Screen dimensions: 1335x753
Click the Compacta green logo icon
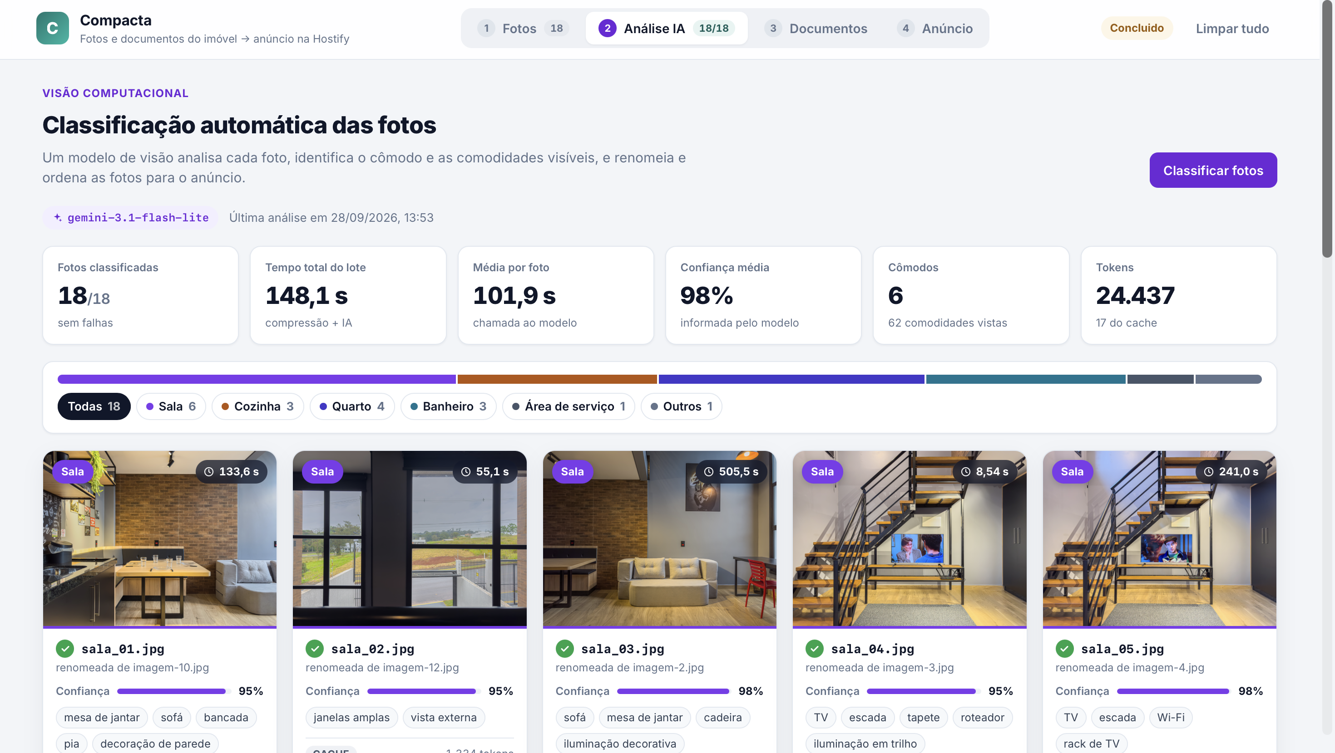click(52, 28)
